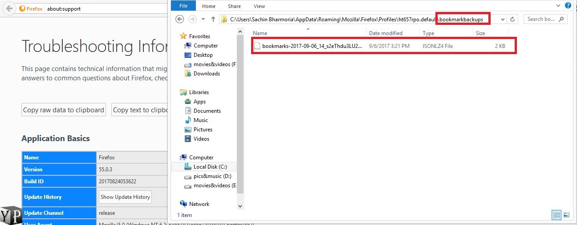The height and width of the screenshot is (225, 577).
Task: Select Desktop under Favorites
Action: (x=203, y=55)
